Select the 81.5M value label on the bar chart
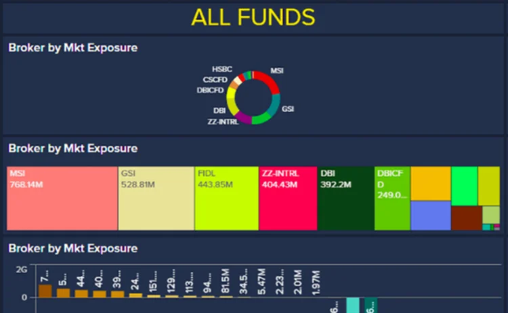This screenshot has width=508, height=313. pos(226,281)
